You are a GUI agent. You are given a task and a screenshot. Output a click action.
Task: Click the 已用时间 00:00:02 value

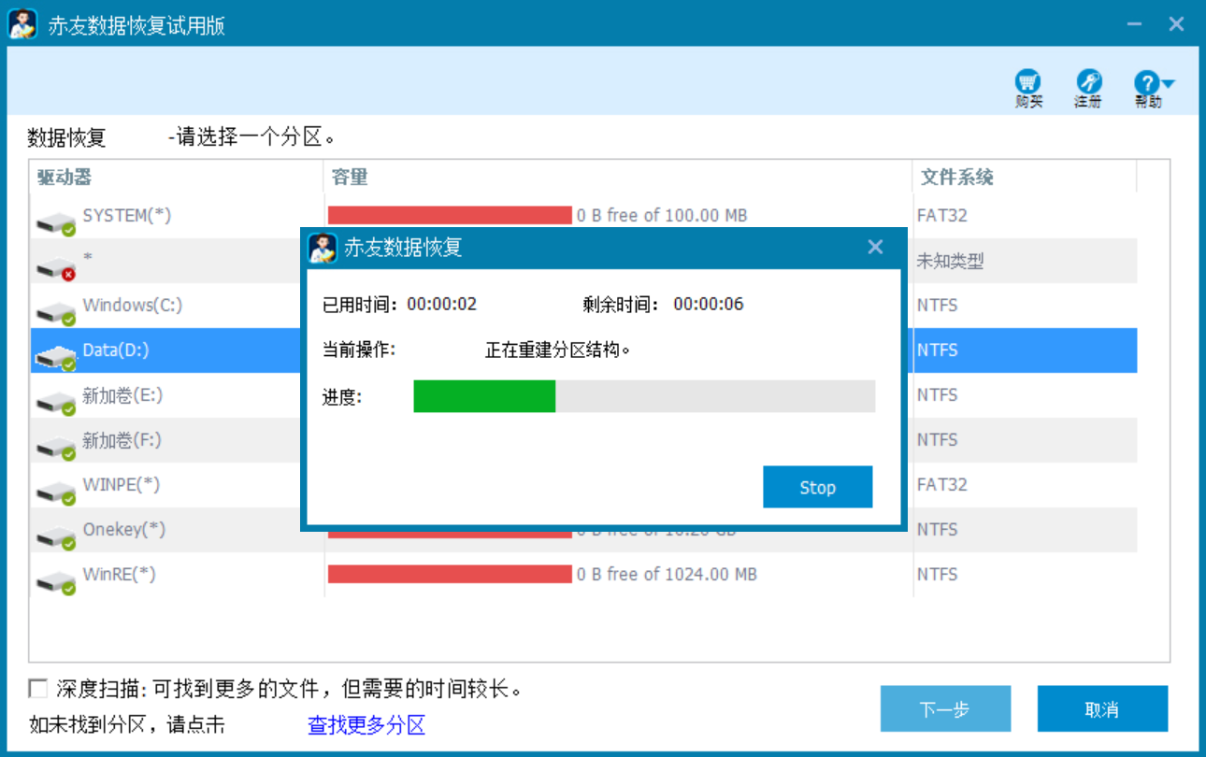442,304
